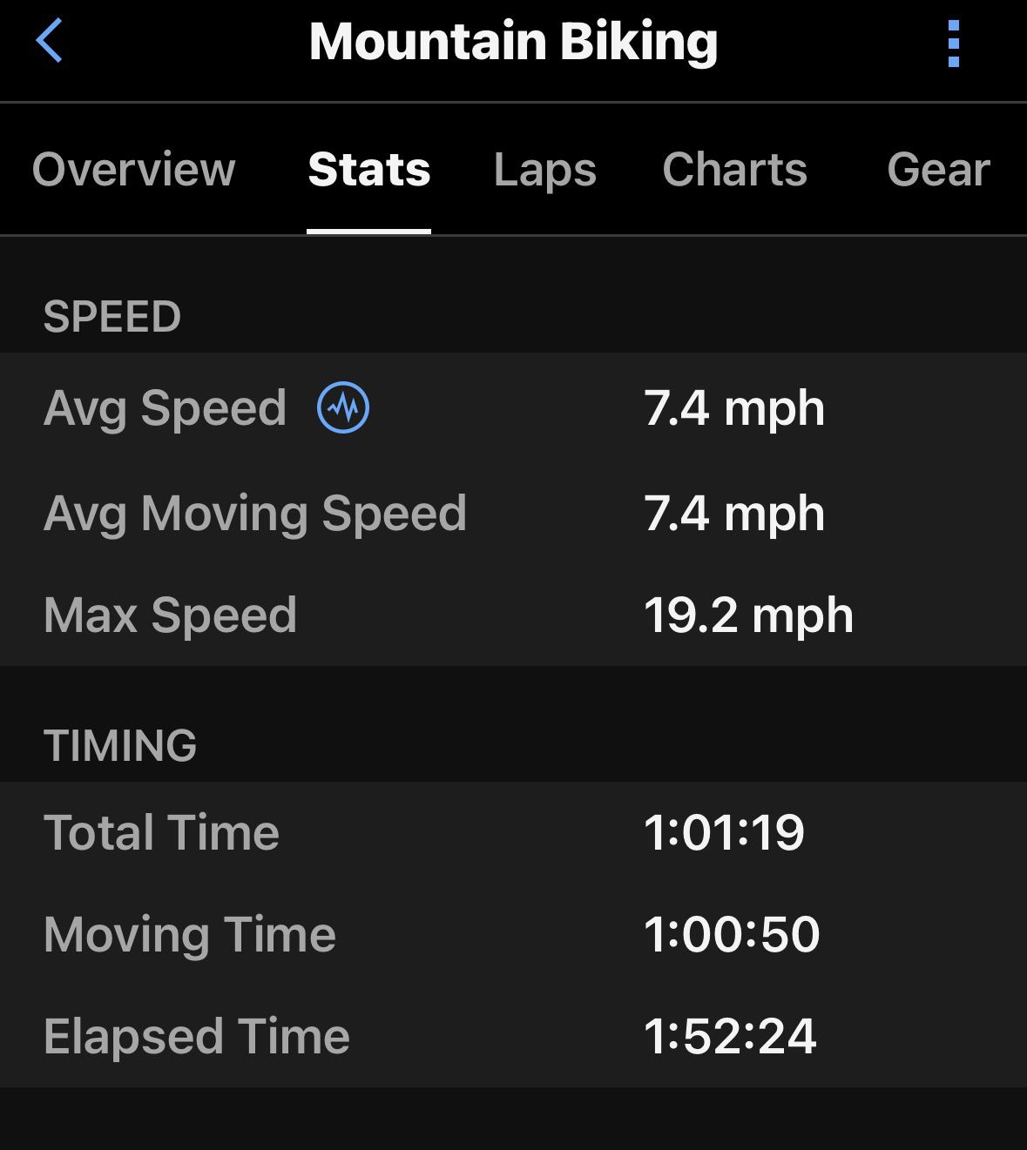Select the Stats tab
Image resolution: width=1027 pixels, height=1150 pixels.
tap(369, 169)
